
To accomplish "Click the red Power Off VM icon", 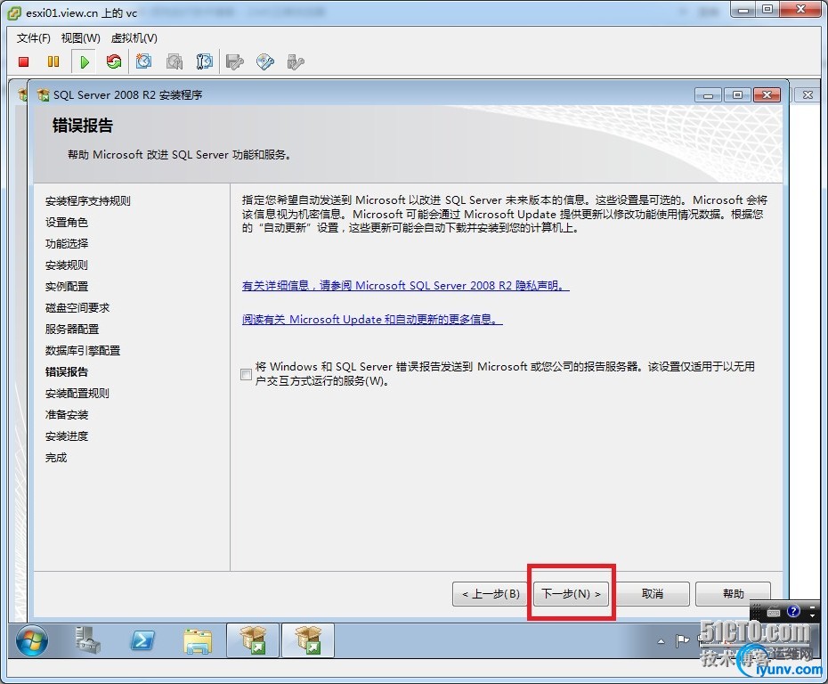I will point(23,61).
